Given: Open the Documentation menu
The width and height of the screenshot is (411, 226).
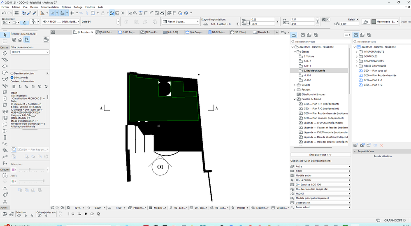Looking at the screenshot, I should click(50, 7).
